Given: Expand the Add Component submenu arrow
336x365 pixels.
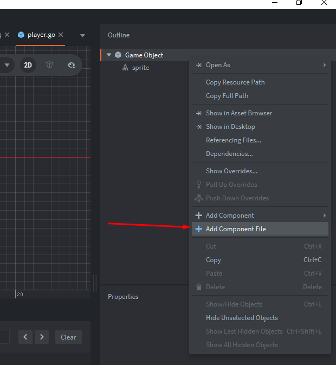Looking at the screenshot, I should click(325, 216).
